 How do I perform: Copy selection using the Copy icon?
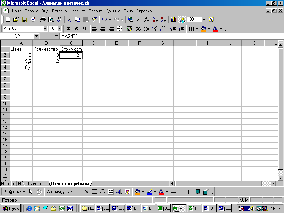point(77,20)
